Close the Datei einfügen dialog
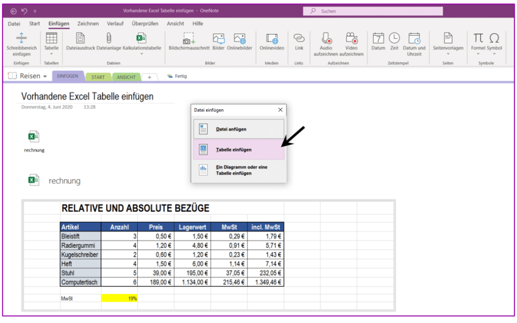This screenshot has height=323, width=517. click(280, 110)
